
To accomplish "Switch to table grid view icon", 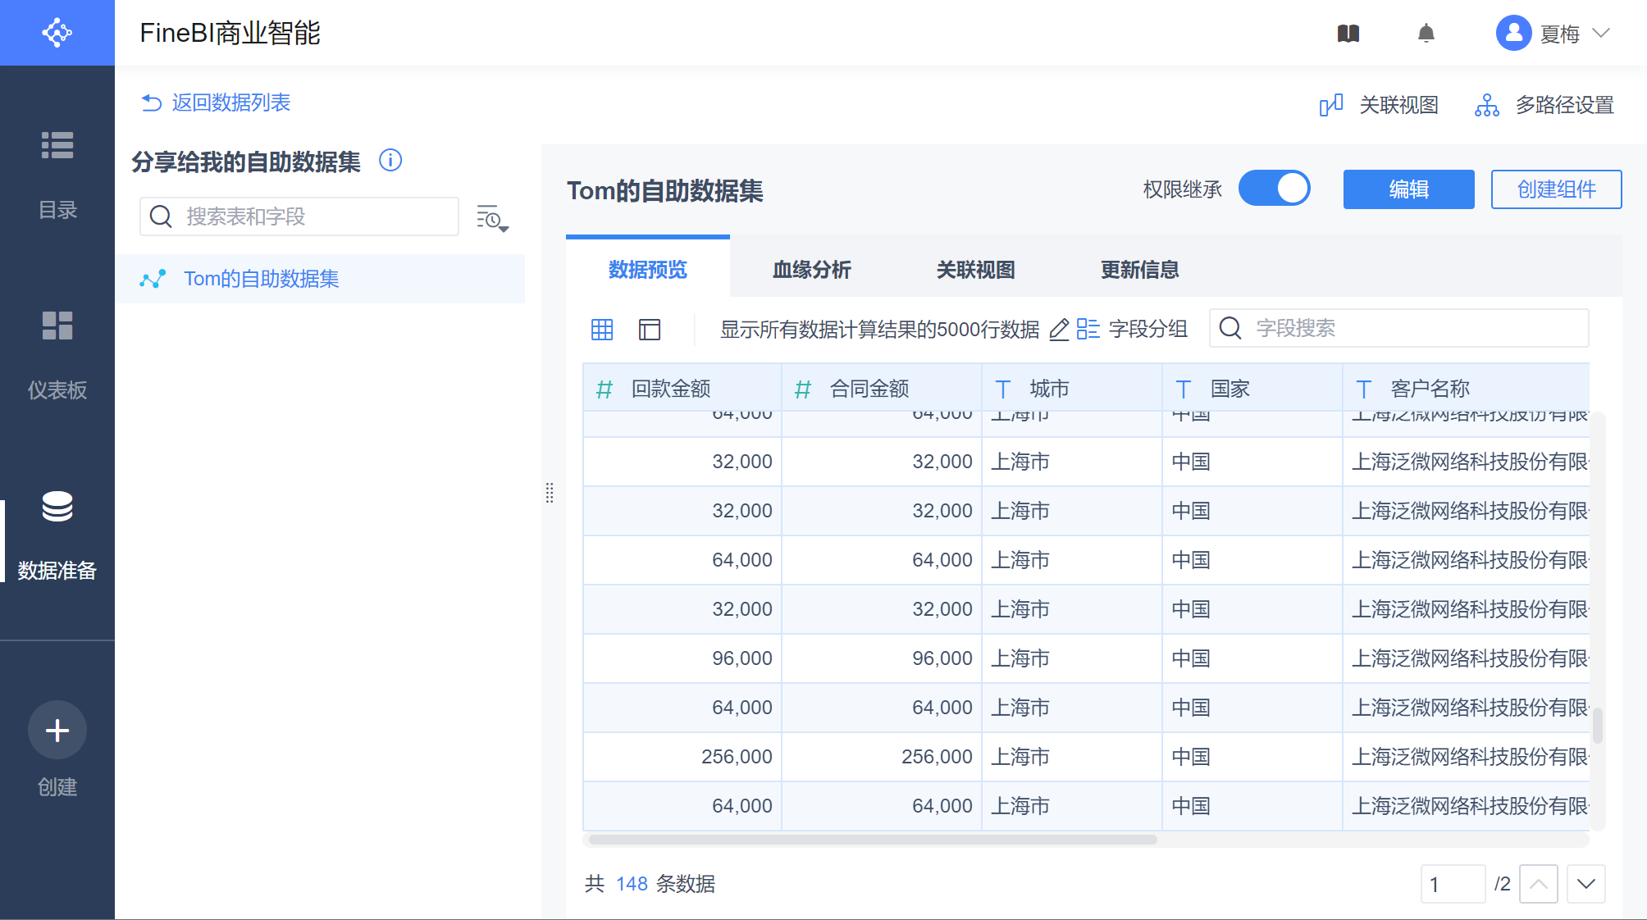I will pyautogui.click(x=602, y=330).
